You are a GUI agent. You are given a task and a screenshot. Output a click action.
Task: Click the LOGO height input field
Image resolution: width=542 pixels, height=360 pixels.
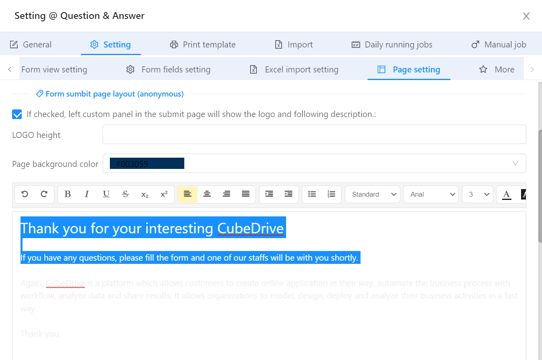(314, 134)
